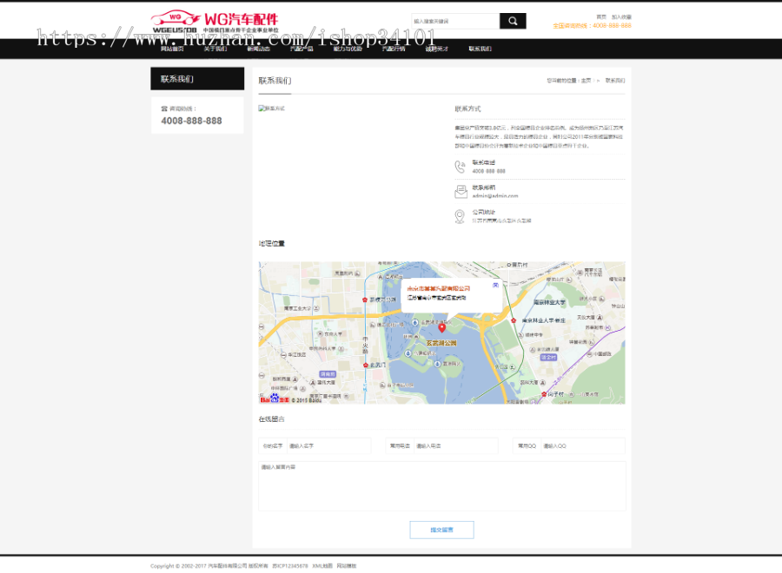Screen dimensions: 782x573
Task: Click the magnifier search button
Action: click(x=513, y=21)
